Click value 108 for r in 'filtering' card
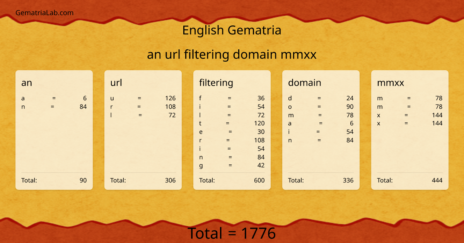Image resolution: width=464 pixels, height=243 pixels. [x=259, y=140]
